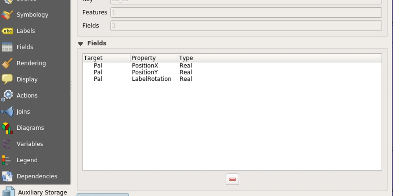This screenshot has width=393, height=196.
Task: Switch to the Diagrams tab label
Action: (30, 128)
